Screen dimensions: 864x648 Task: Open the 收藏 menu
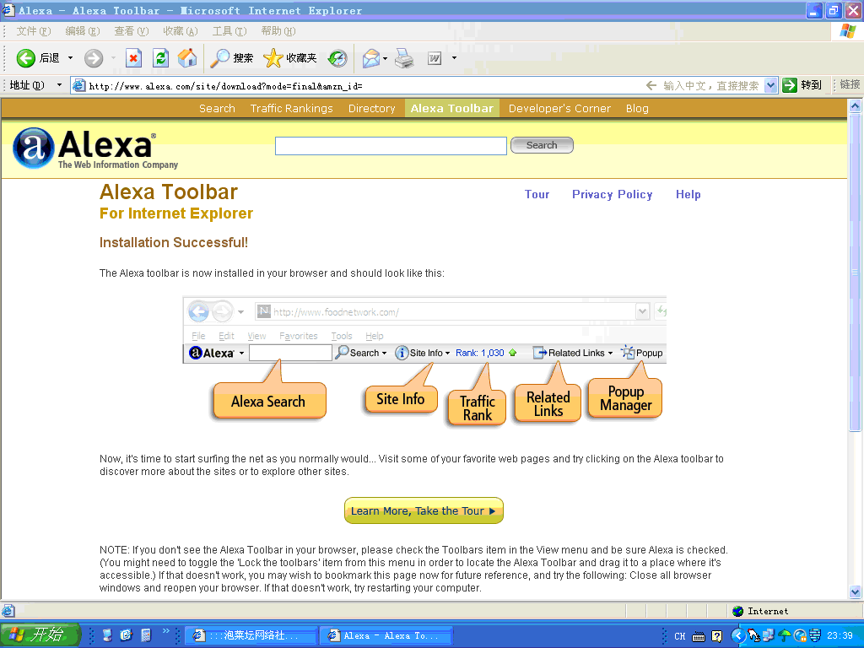181,31
